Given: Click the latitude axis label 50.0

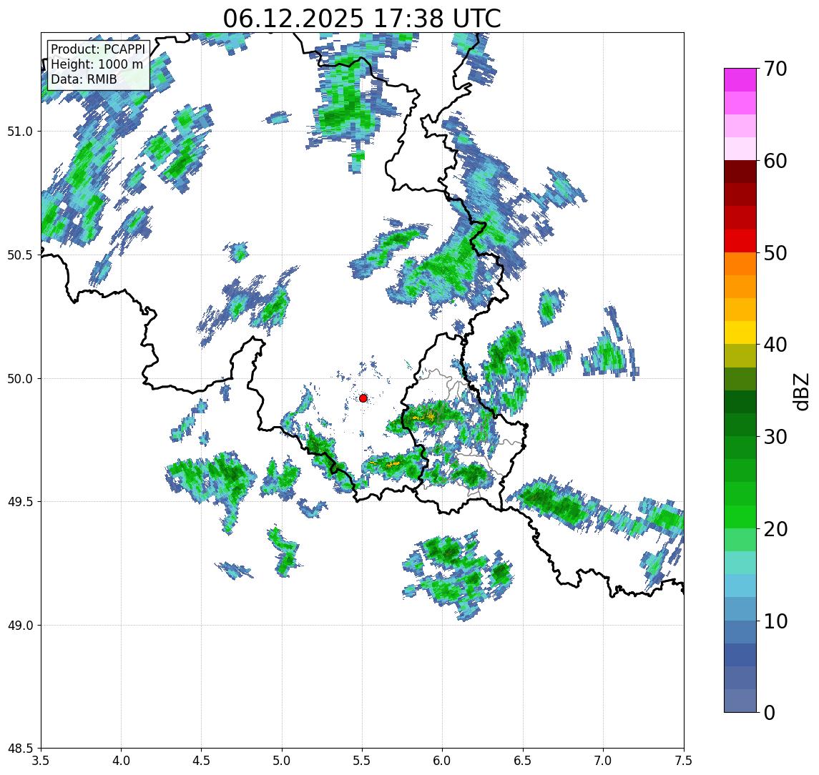Looking at the screenshot, I should (20, 378).
